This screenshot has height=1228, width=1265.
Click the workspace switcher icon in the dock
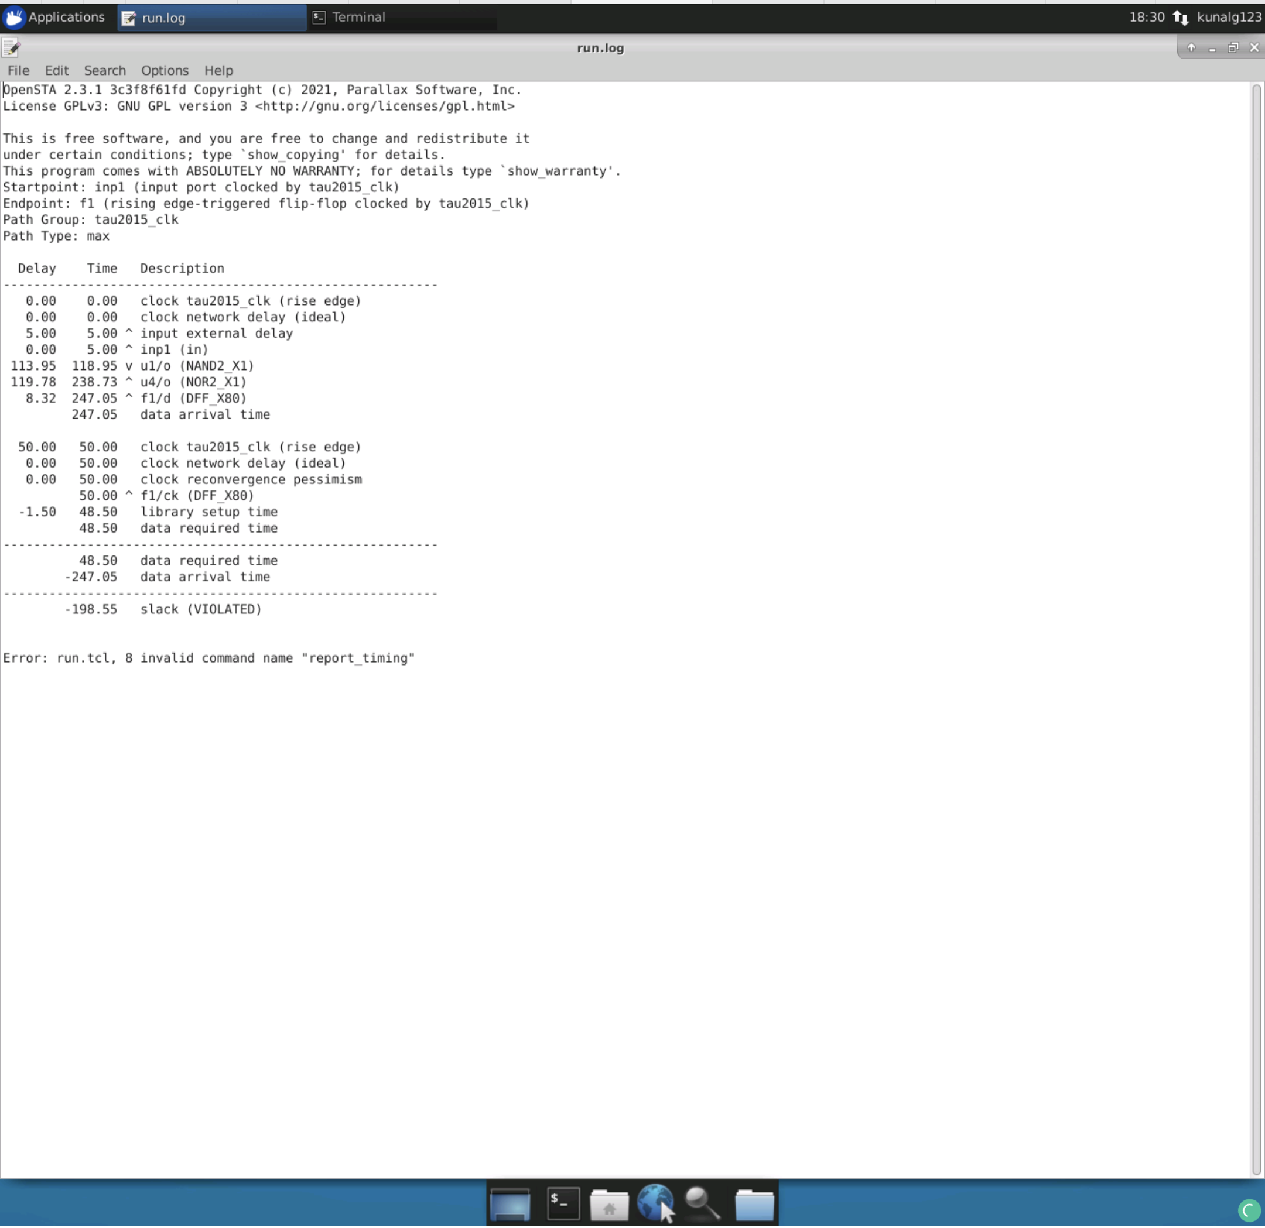(510, 1203)
